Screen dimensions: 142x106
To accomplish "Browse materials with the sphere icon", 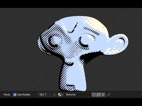I will (61, 95).
